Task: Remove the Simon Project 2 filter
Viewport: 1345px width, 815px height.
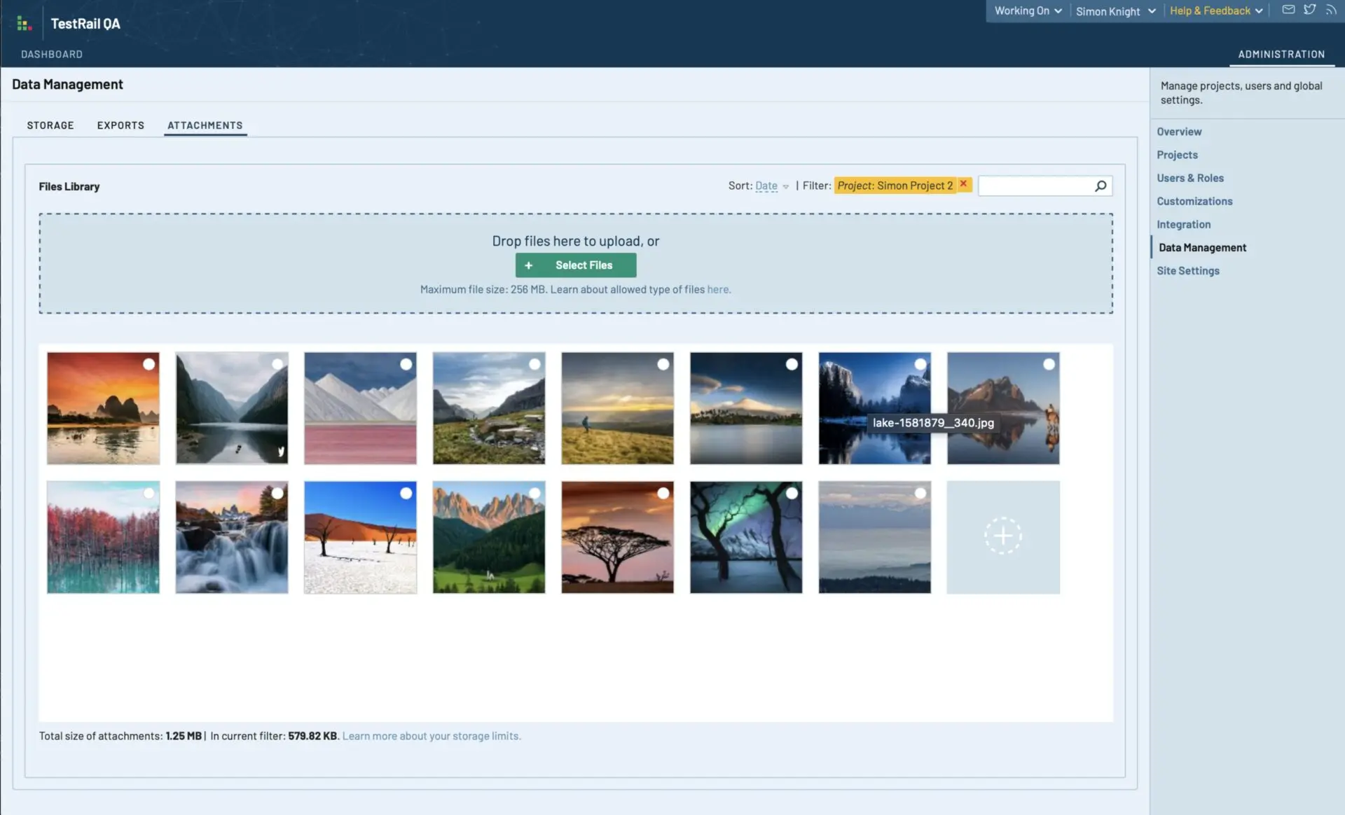Action: pos(963,183)
